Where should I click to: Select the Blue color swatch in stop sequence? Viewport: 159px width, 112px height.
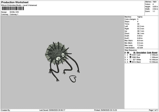pyautogui.click(x=130, y=57)
